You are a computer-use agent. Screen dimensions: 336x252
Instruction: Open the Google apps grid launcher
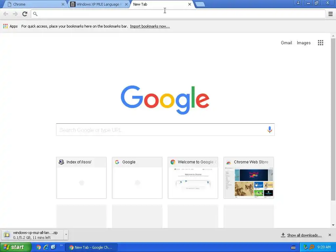[320, 43]
